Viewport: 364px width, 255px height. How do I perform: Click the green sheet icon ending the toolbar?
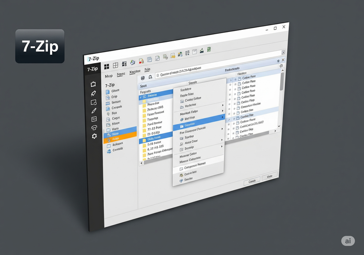pyautogui.click(x=209, y=49)
